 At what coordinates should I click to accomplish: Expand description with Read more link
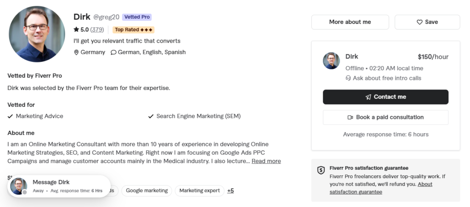point(266,161)
